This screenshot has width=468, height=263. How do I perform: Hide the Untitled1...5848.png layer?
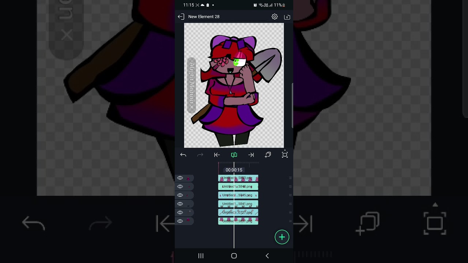[180, 187]
